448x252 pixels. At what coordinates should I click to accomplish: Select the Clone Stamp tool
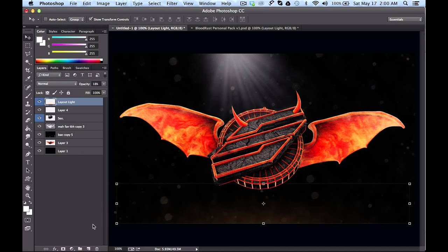coord(28,104)
